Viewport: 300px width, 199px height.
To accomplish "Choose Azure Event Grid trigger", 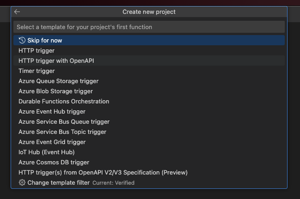I will [52, 142].
